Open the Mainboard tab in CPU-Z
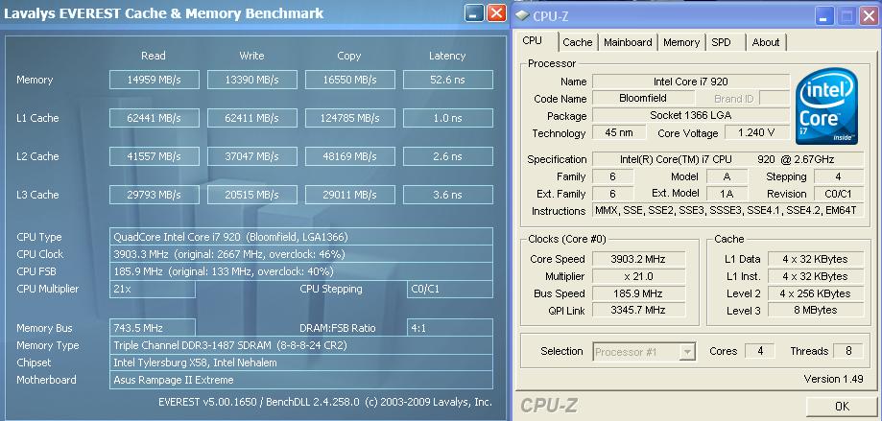The height and width of the screenshot is (421, 882). click(x=628, y=42)
